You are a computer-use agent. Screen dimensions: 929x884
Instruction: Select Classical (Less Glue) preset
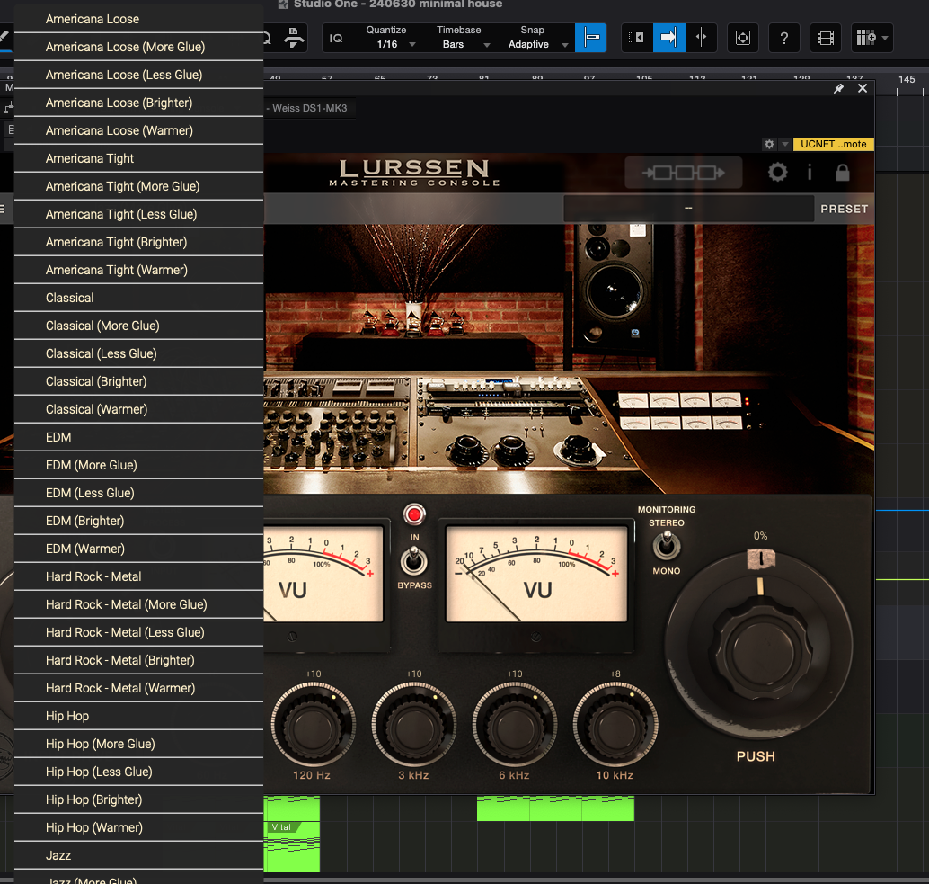(x=138, y=353)
